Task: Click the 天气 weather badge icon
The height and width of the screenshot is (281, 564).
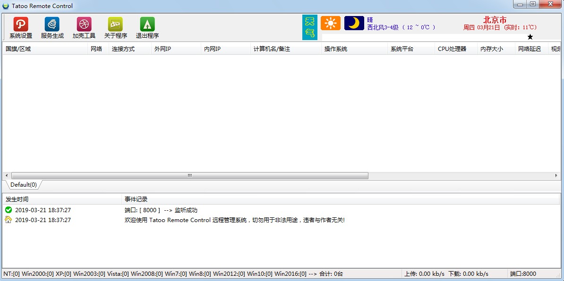Action: pyautogui.click(x=310, y=27)
